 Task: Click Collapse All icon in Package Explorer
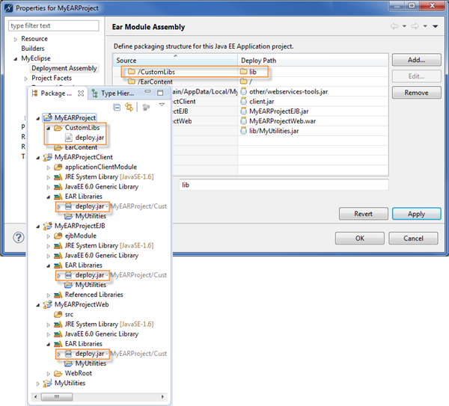[x=117, y=108]
